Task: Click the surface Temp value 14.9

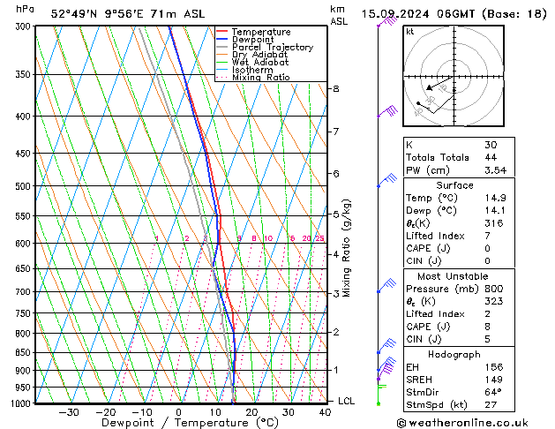Action: [495, 198]
